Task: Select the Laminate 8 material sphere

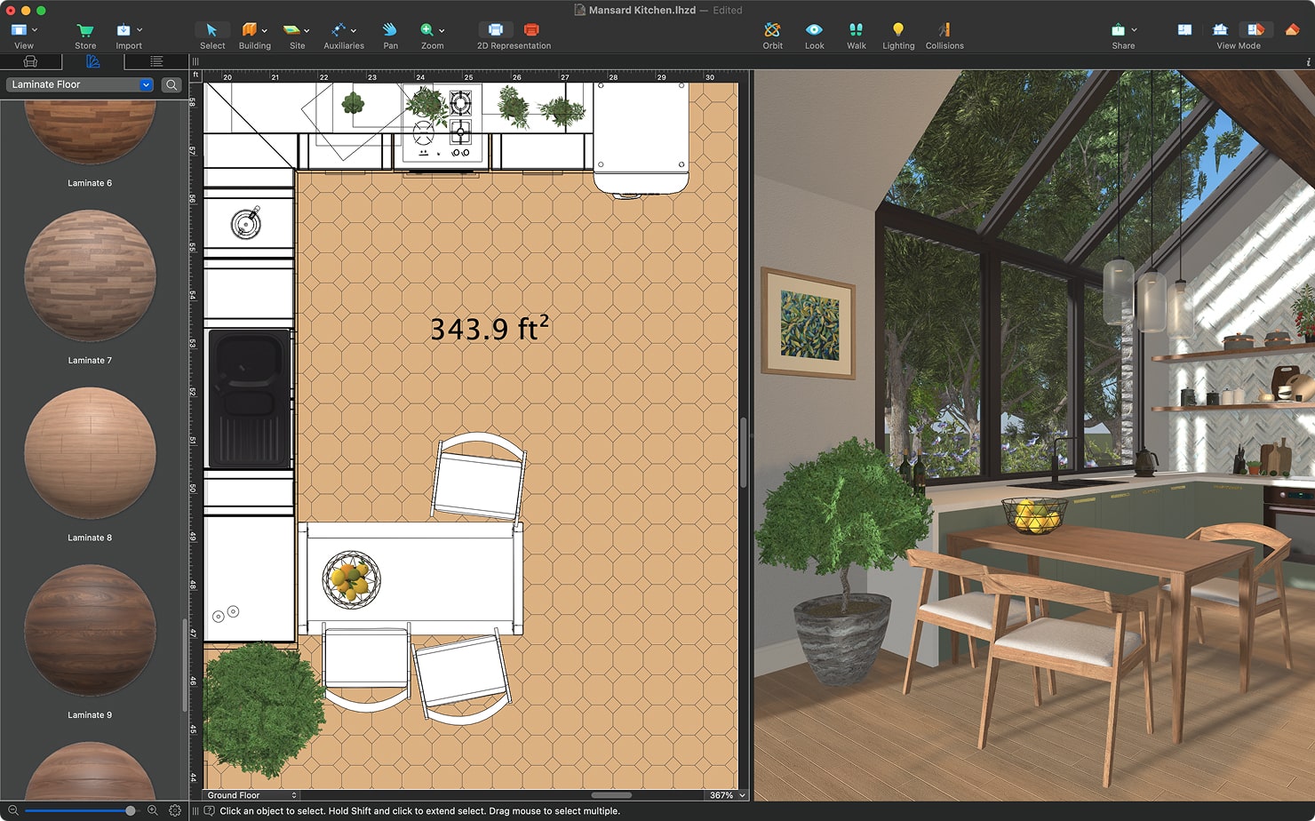Action: click(x=90, y=453)
